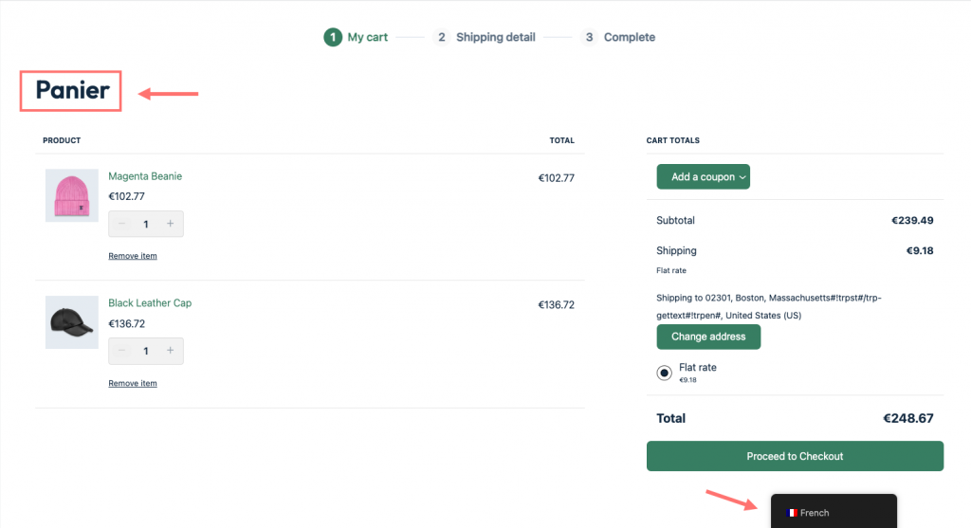This screenshot has width=971, height=528.
Task: Open the Magenta Beanie product link
Action: click(145, 176)
